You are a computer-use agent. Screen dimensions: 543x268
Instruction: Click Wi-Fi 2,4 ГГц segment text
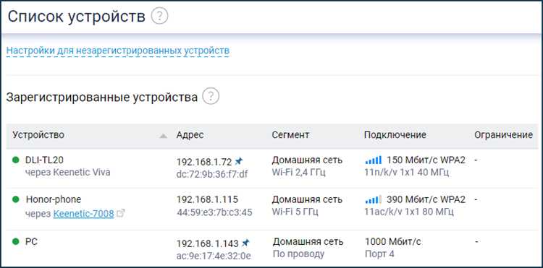[298, 173]
